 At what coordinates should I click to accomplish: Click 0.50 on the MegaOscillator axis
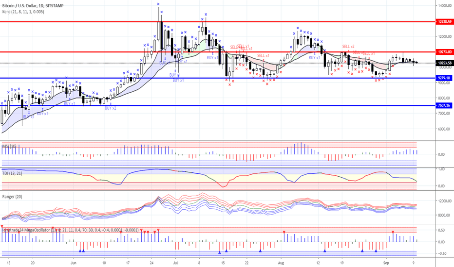[x=441, y=230]
